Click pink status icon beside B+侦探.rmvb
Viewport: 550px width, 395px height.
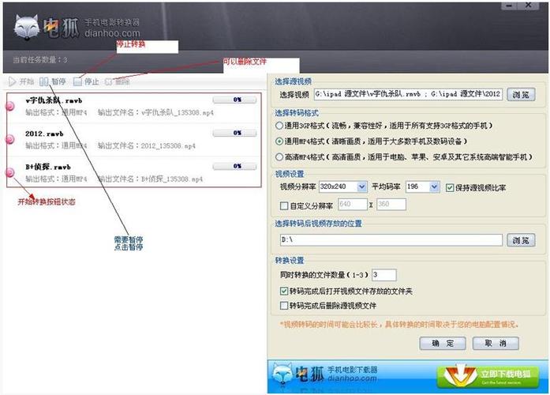point(9,172)
